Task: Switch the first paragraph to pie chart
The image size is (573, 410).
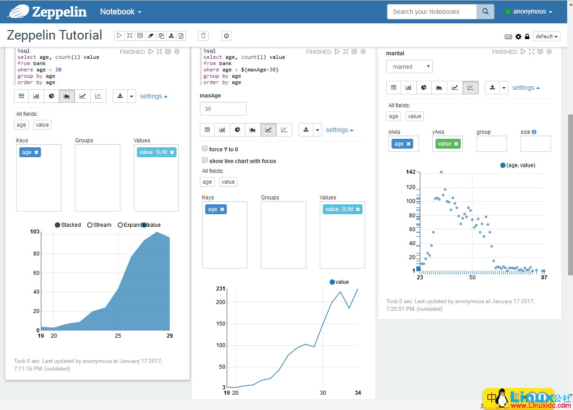Action: pyautogui.click(x=52, y=96)
